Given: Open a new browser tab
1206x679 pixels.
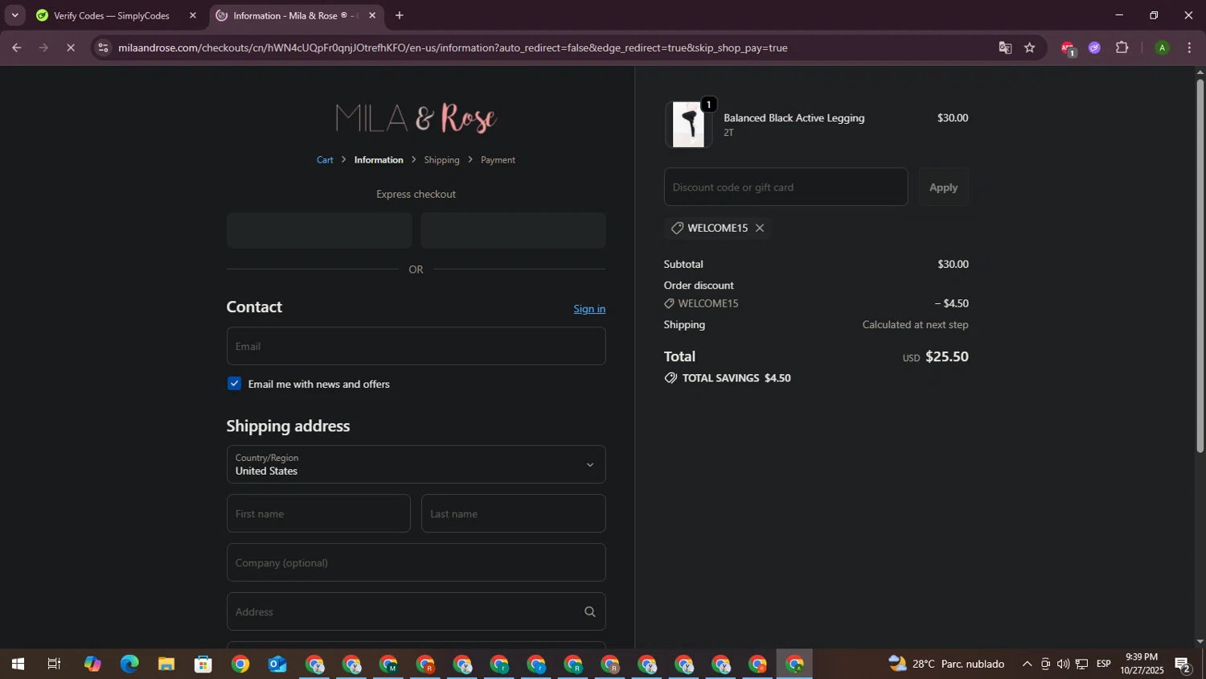Looking at the screenshot, I should 400,15.
